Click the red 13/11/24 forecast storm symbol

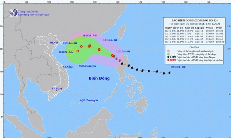[99, 50]
